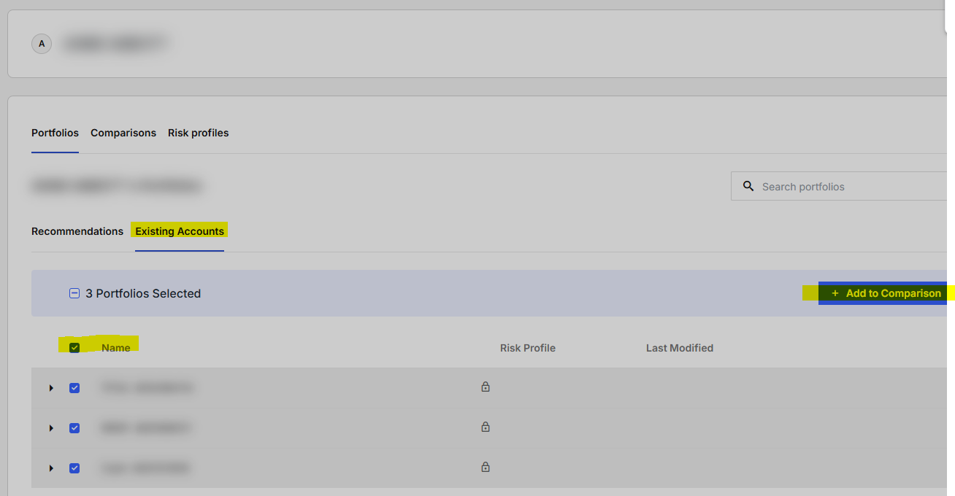
Task: Sort by Last Modified column header
Action: (x=679, y=348)
